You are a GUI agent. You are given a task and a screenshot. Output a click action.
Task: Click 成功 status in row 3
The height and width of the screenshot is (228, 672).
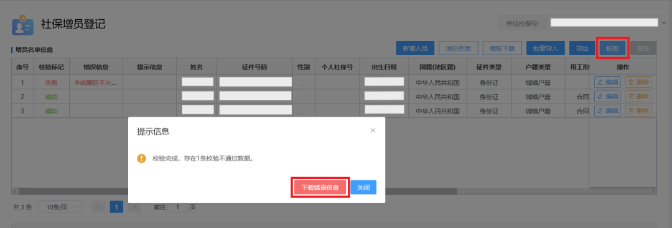pyautogui.click(x=52, y=111)
